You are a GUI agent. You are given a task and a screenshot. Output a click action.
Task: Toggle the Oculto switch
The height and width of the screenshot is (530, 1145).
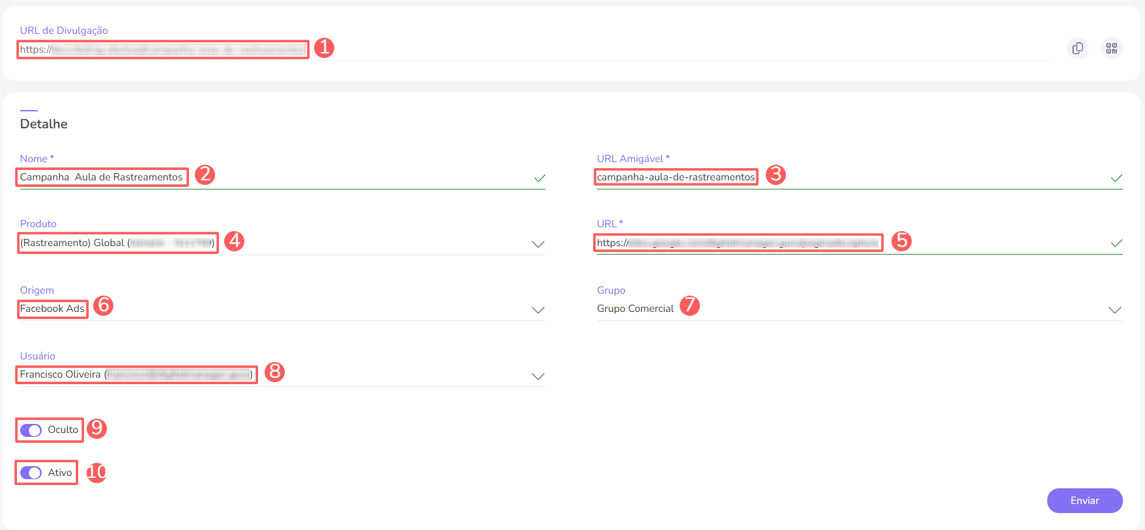point(31,430)
